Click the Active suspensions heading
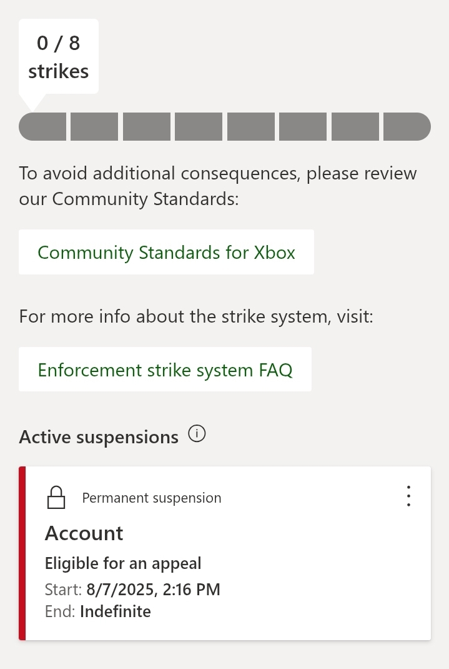Image resolution: width=449 pixels, height=669 pixels. pyautogui.click(x=99, y=437)
